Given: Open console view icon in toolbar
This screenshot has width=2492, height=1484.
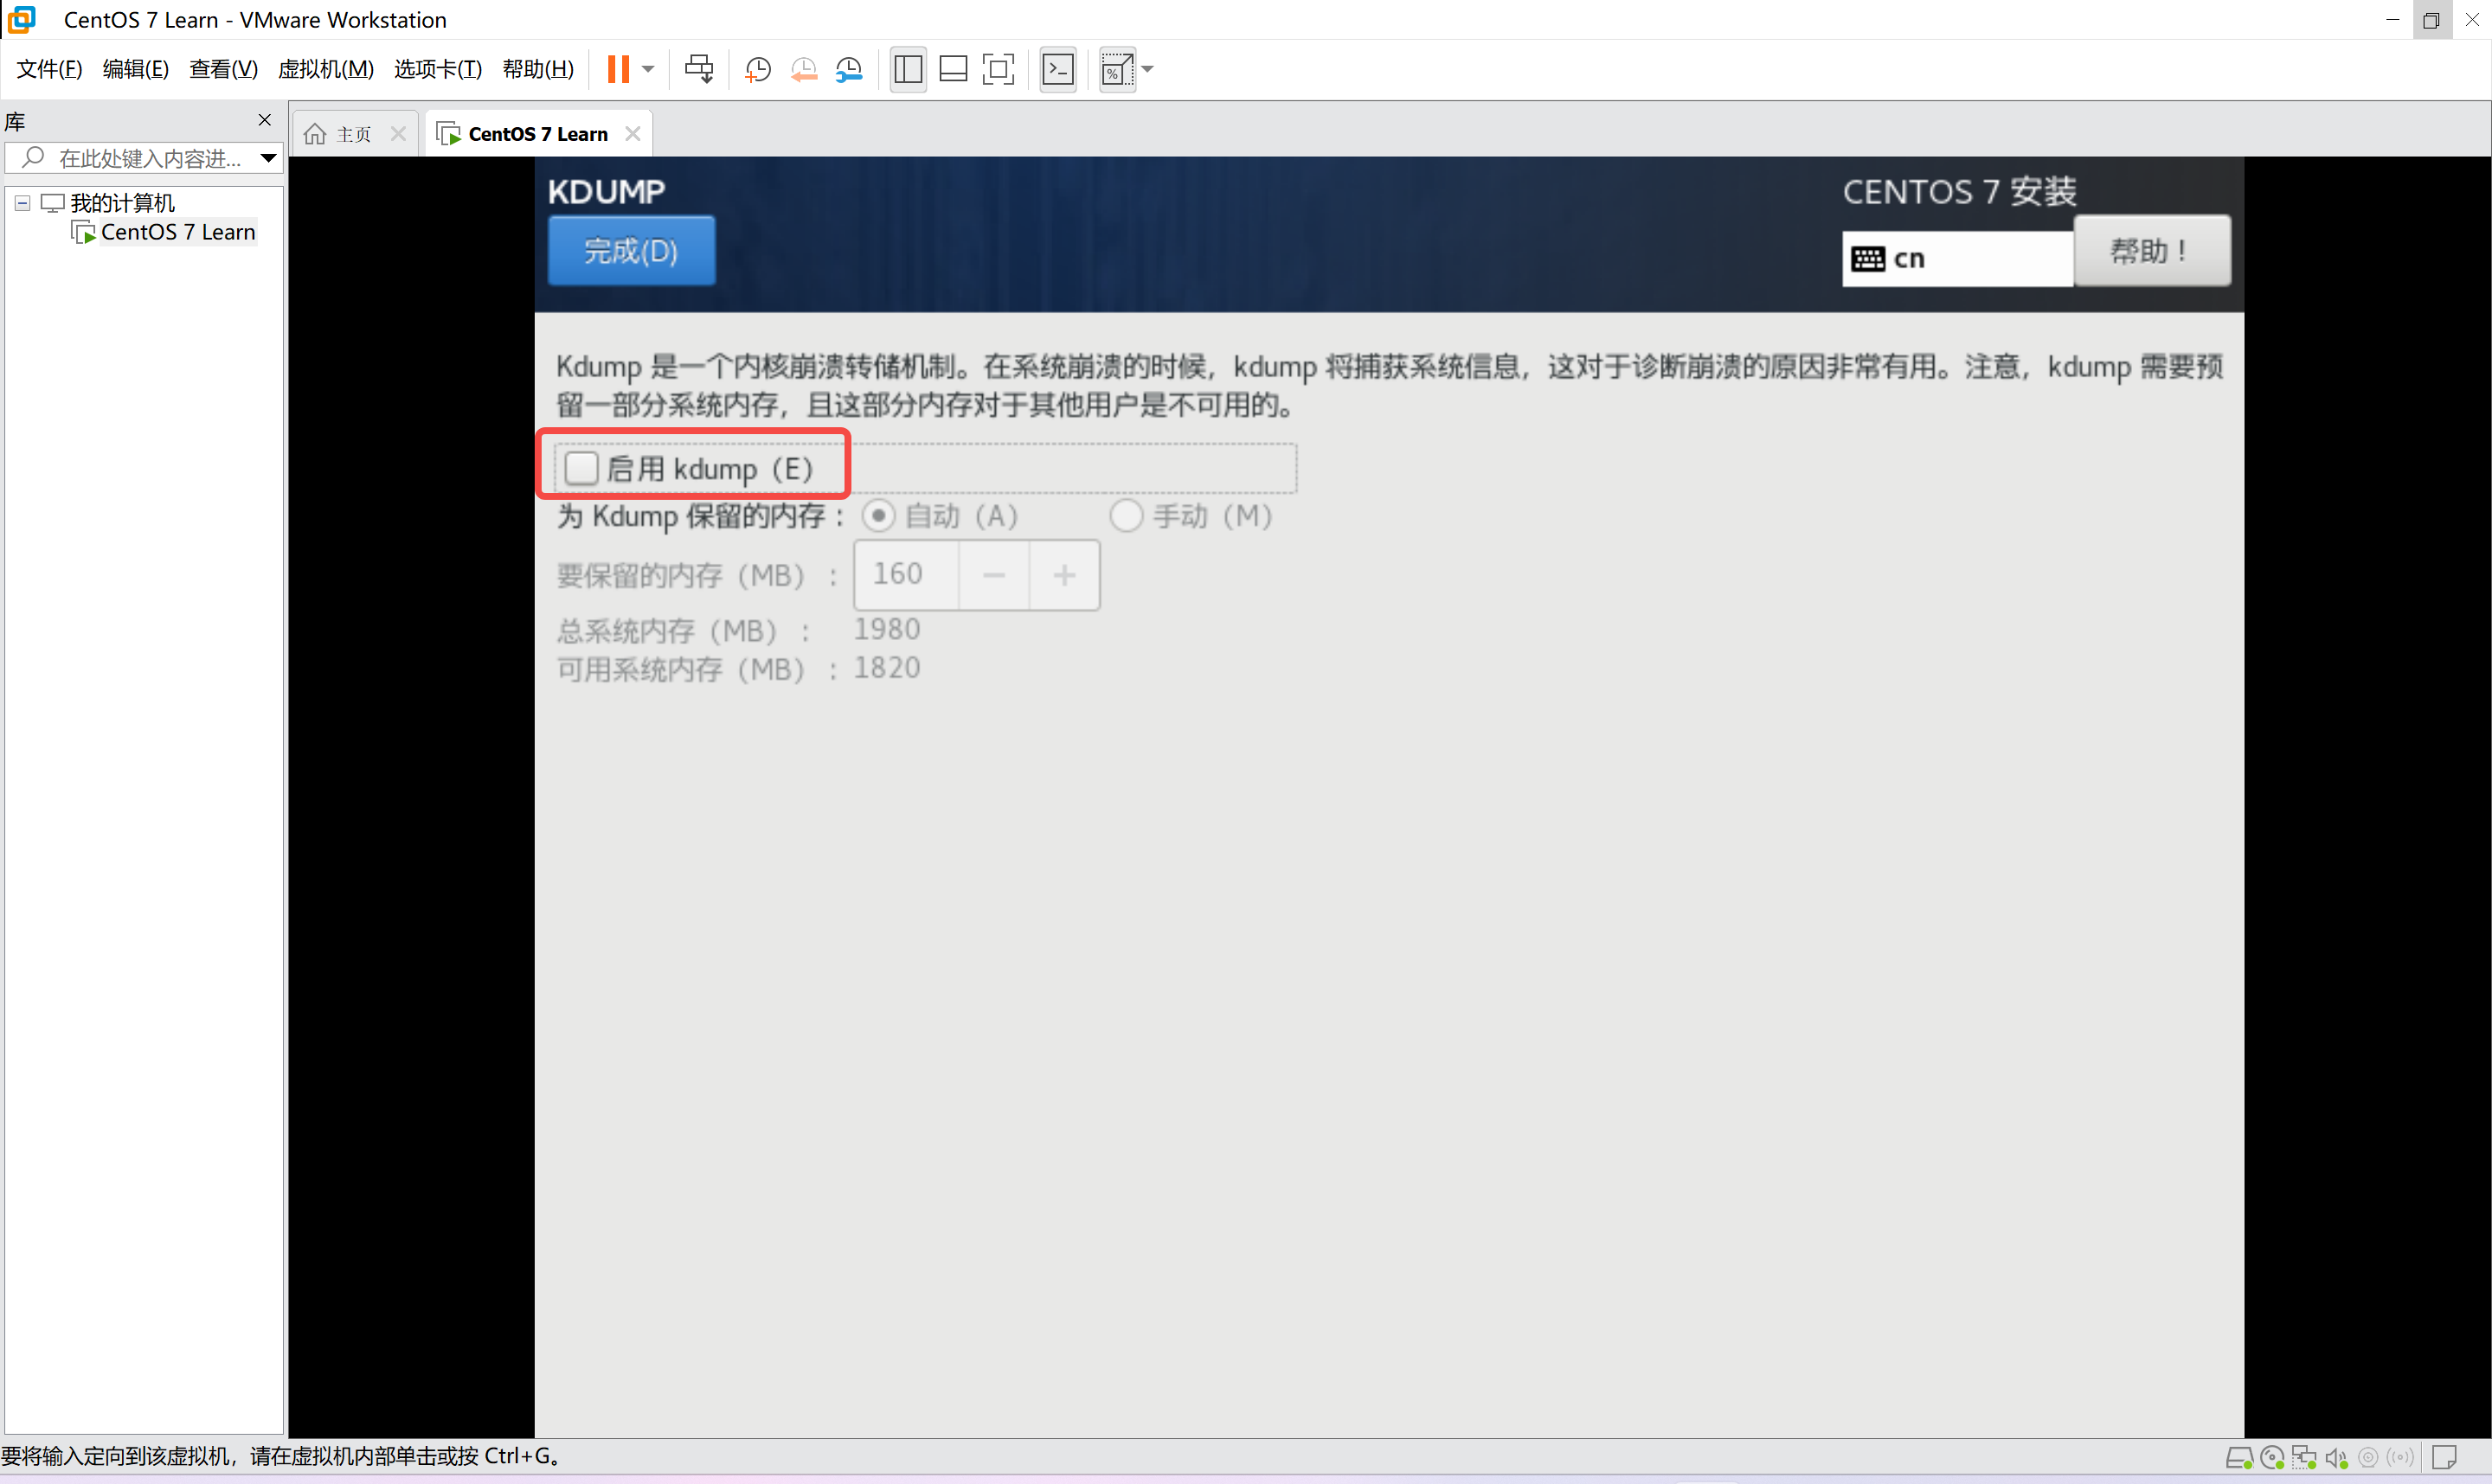Looking at the screenshot, I should click(x=1057, y=69).
